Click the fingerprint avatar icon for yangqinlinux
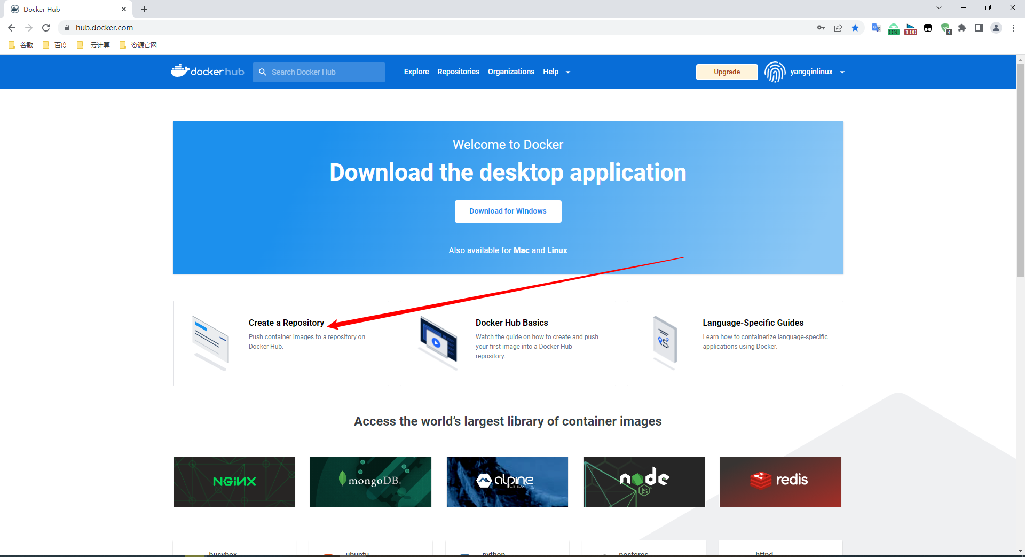This screenshot has width=1025, height=557. 775,72
